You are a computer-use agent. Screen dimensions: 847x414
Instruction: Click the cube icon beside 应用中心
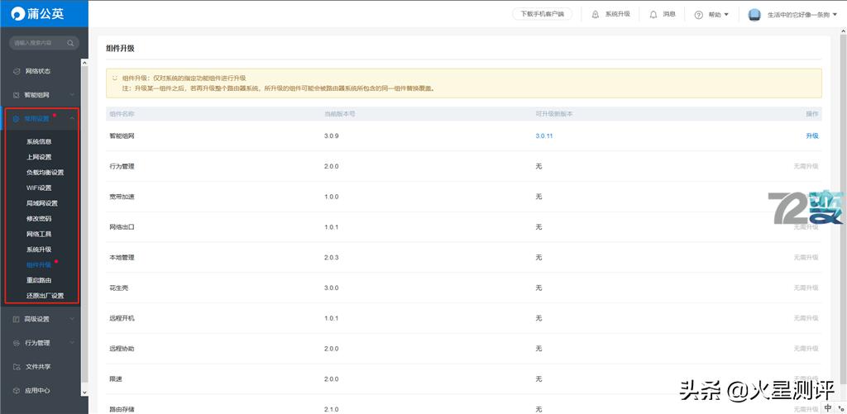coord(17,390)
